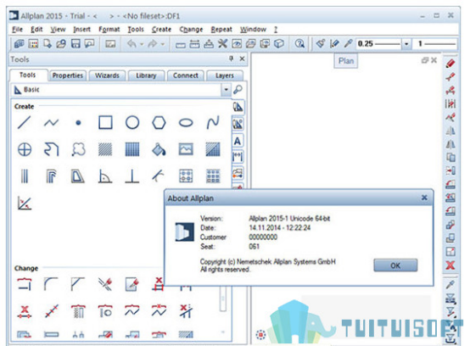The height and width of the screenshot is (346, 470).
Task: Restore the Plan viewport window
Action: click(x=424, y=60)
